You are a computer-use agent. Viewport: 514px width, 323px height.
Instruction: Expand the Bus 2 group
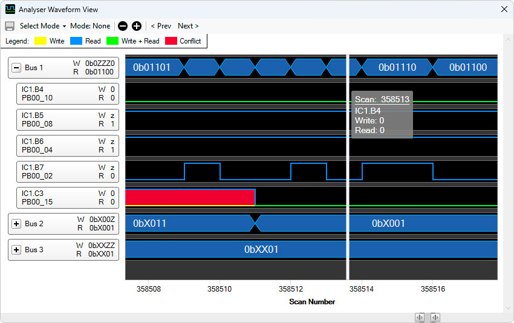pyautogui.click(x=17, y=224)
